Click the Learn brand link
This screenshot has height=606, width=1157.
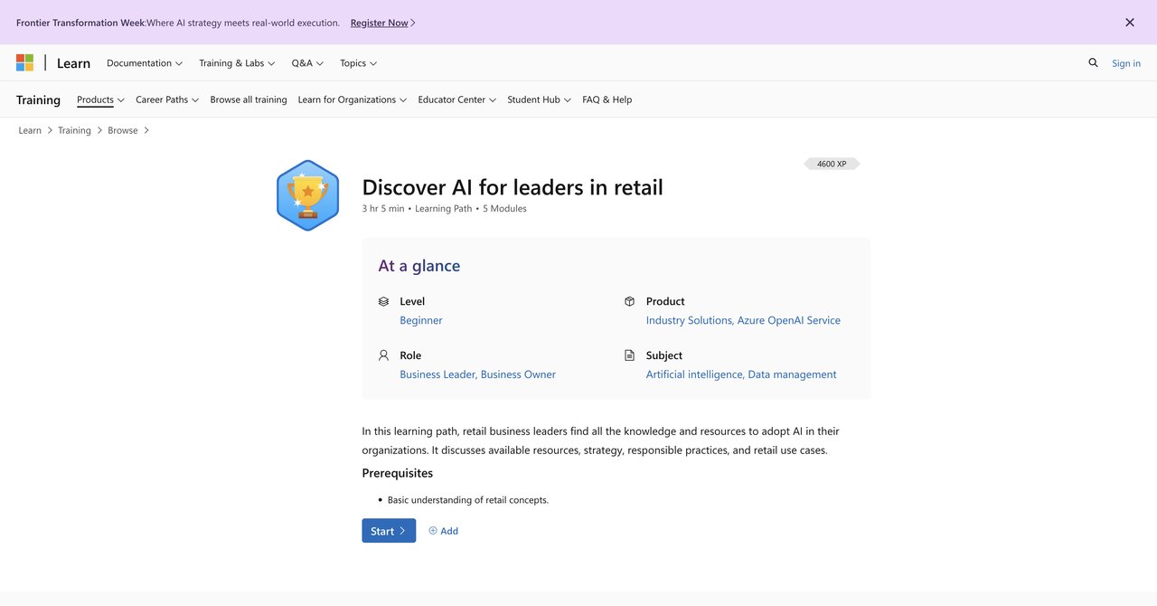click(x=73, y=63)
